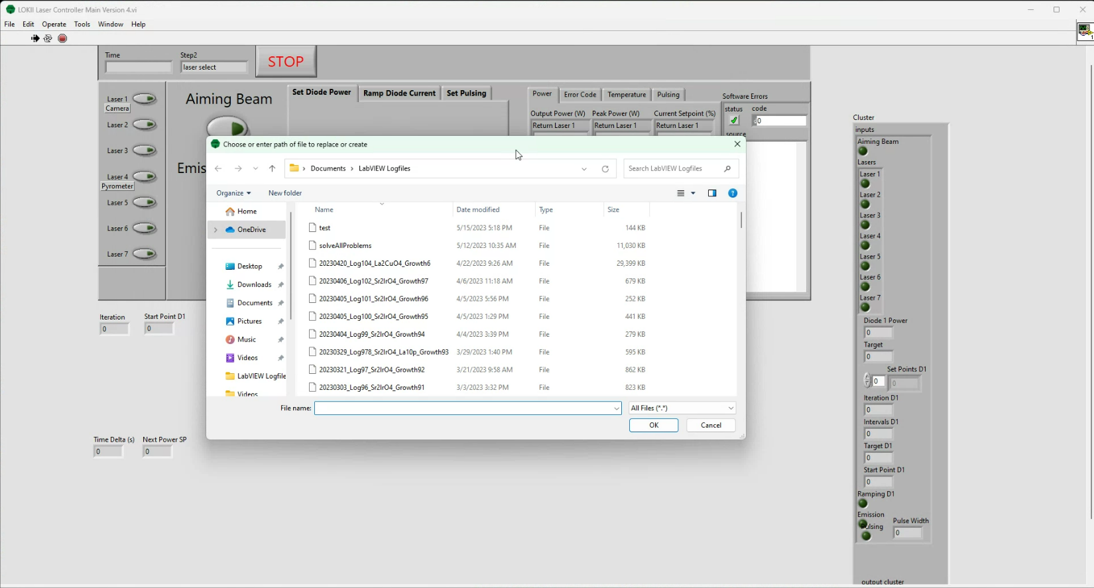This screenshot has width=1094, height=588.
Task: Toggle the Laser 5 switch
Action: click(x=145, y=202)
